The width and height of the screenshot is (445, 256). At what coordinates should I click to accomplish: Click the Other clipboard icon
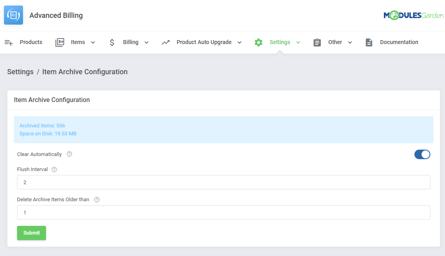click(317, 42)
